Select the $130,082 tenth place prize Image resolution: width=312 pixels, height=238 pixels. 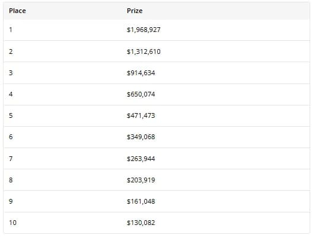141,223
